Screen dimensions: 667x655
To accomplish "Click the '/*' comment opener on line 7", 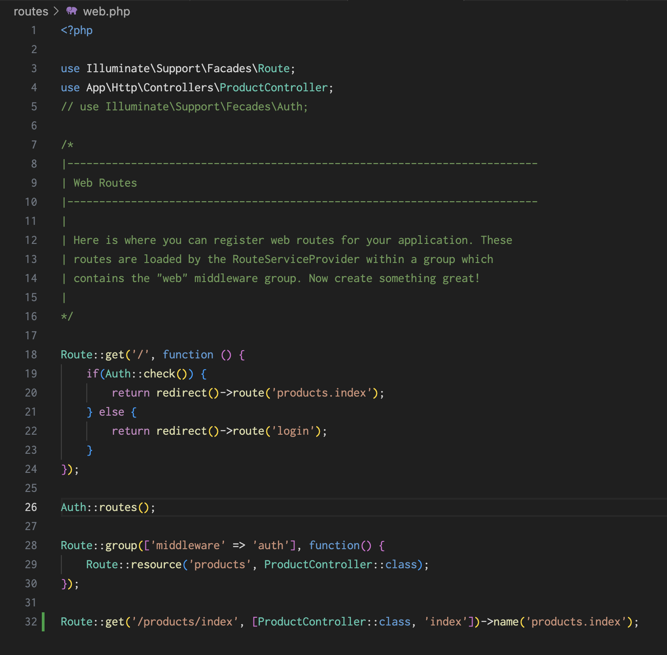I will point(67,145).
